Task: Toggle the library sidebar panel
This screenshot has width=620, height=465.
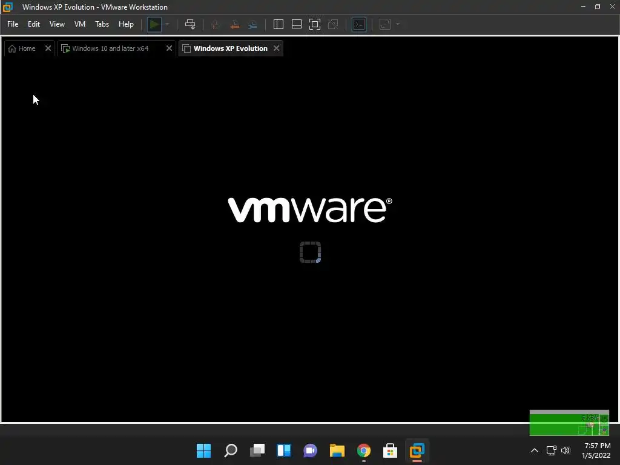Action: pyautogui.click(x=279, y=24)
